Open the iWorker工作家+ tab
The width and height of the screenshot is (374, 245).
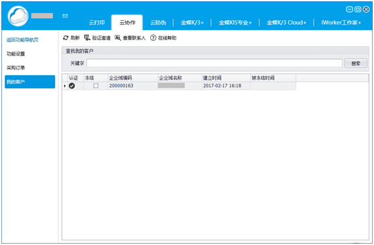click(x=341, y=23)
